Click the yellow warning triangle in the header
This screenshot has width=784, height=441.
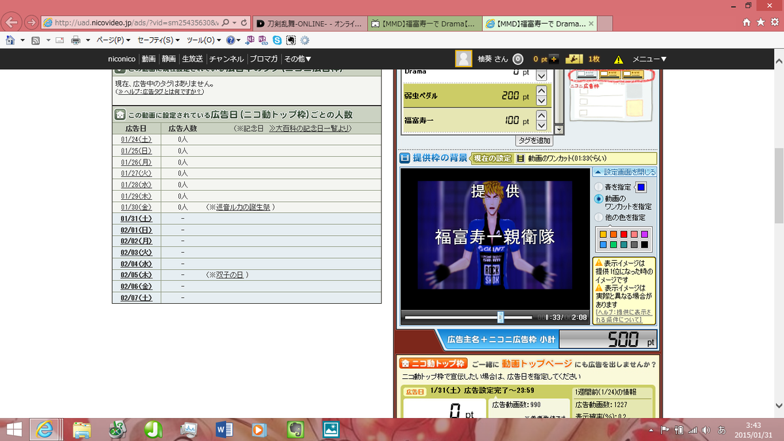[x=618, y=59]
